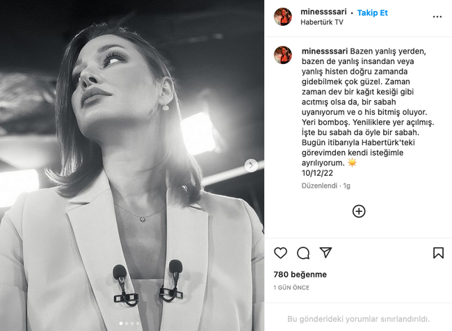Select the third carousel dot indicator
The width and height of the screenshot is (452, 331).
click(x=132, y=323)
